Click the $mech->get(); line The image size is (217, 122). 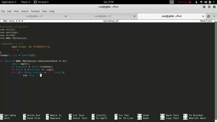21,64
